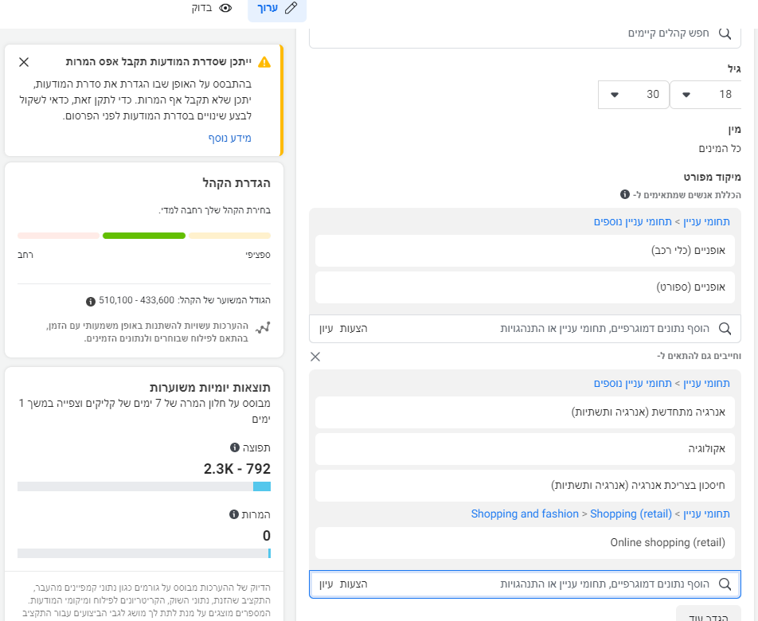The height and width of the screenshot is (621, 758).
Task: Click info icon beside המרות (conversions)
Action: pos(234,514)
